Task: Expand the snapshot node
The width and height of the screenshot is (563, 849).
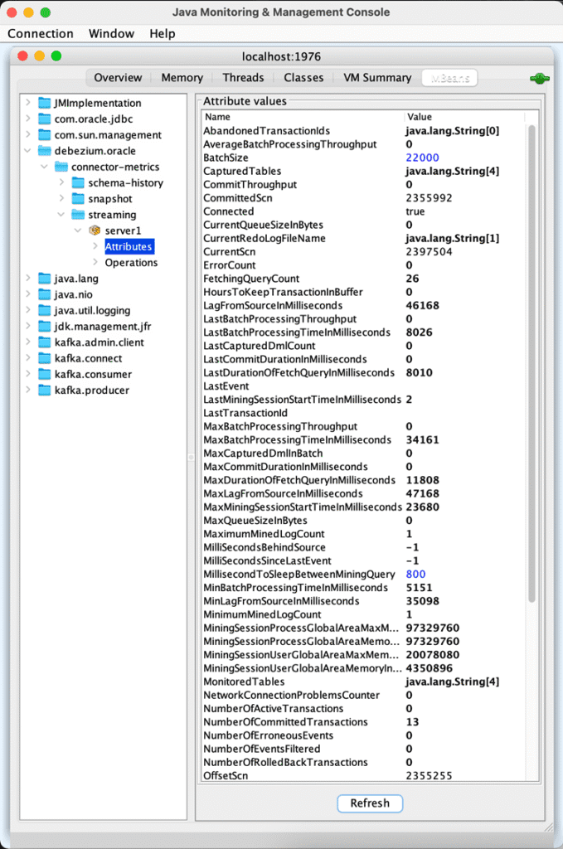Action: tap(61, 198)
